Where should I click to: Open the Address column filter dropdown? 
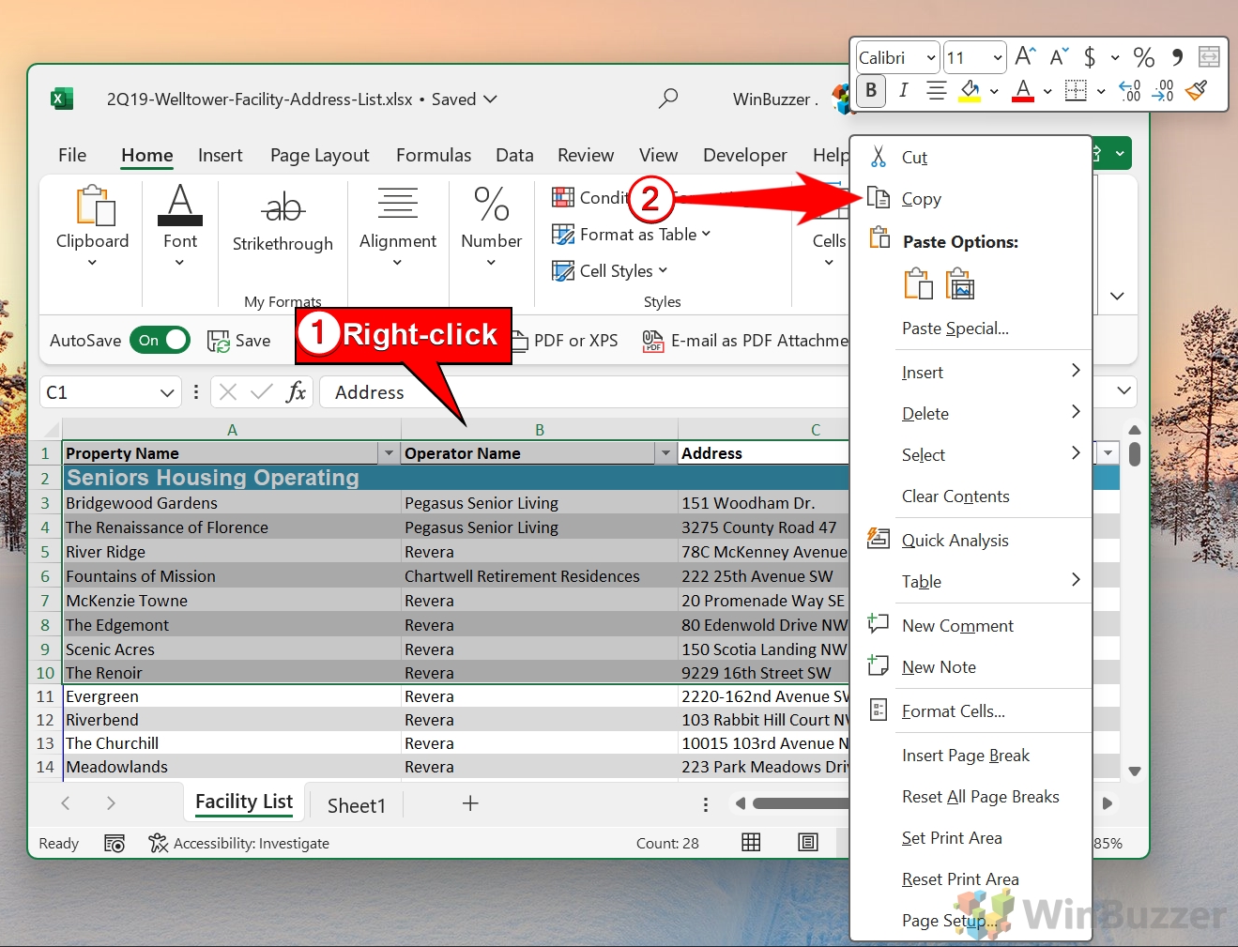click(1107, 452)
